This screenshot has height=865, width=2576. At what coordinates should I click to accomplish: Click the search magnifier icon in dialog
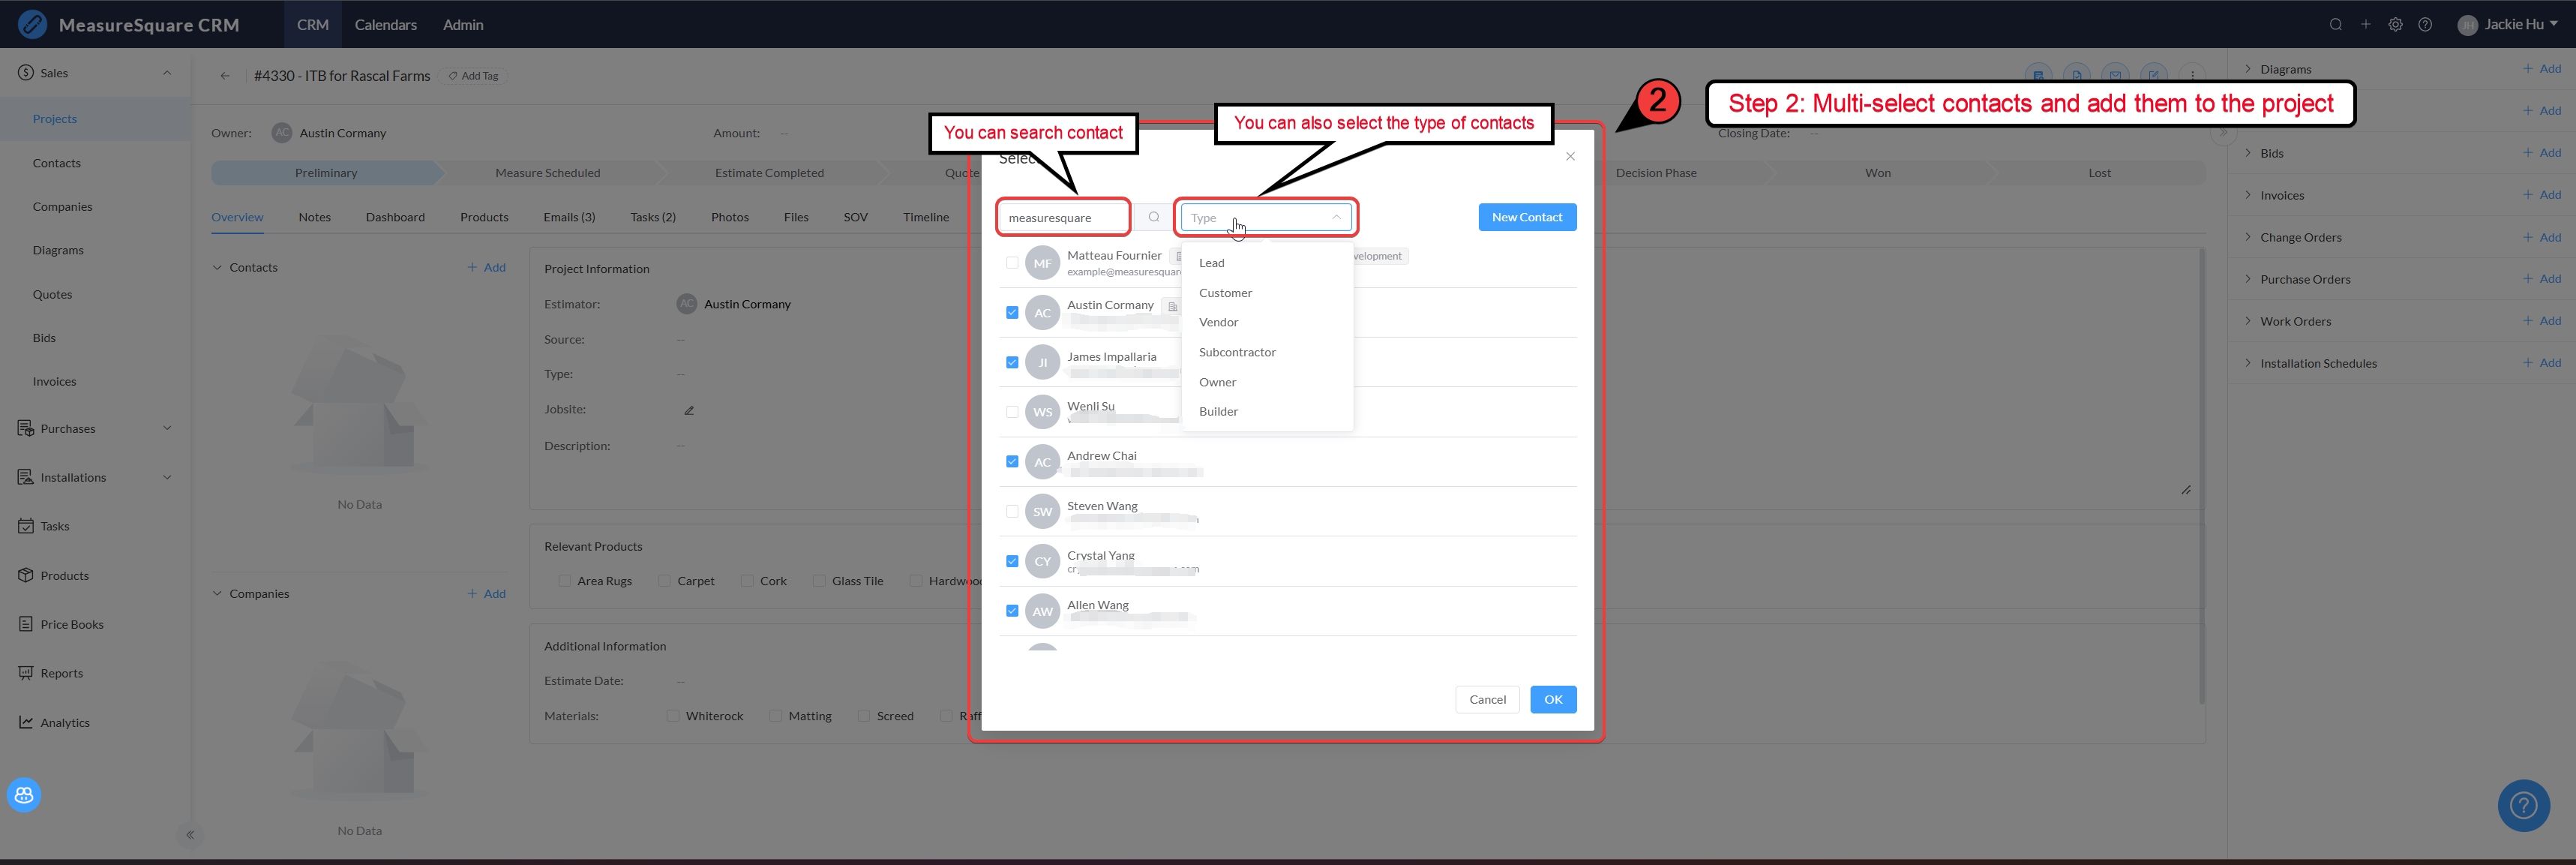click(x=1154, y=217)
